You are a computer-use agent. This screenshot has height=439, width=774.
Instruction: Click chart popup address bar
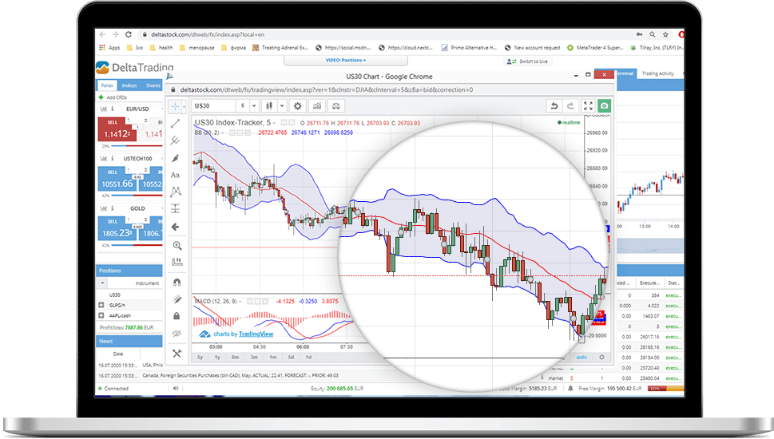(x=390, y=89)
